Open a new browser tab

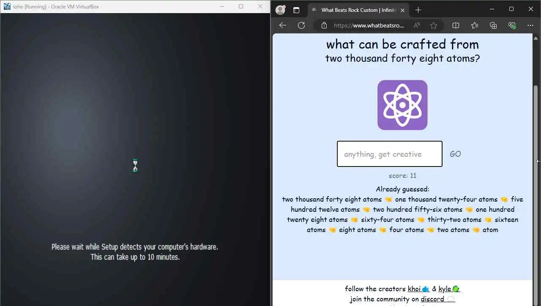click(418, 10)
